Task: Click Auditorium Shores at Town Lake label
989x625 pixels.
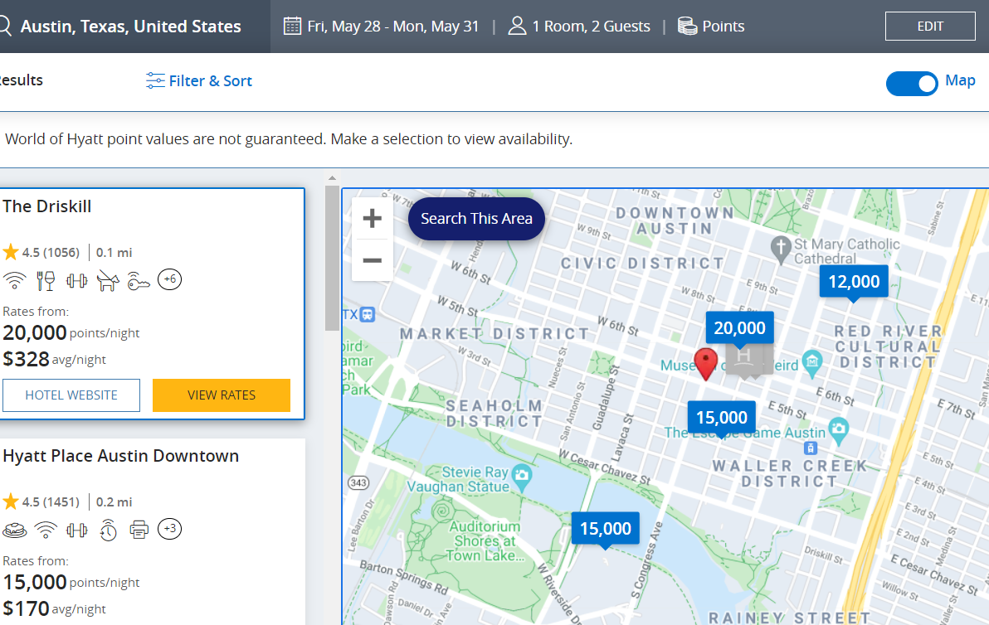Action: coord(485,540)
